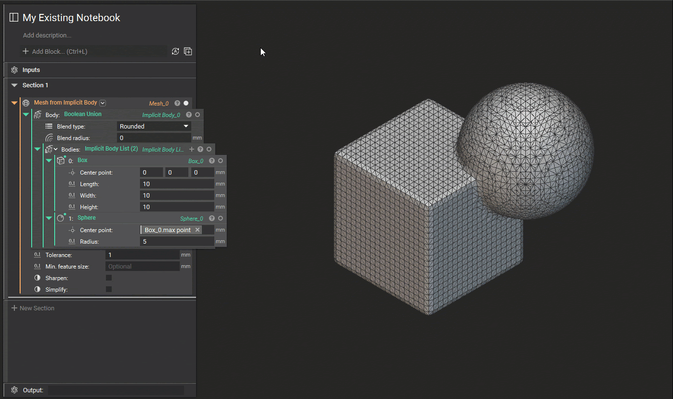The image size is (673, 399).
Task: Click the Min. feature size Optional field
Action: [142, 267]
